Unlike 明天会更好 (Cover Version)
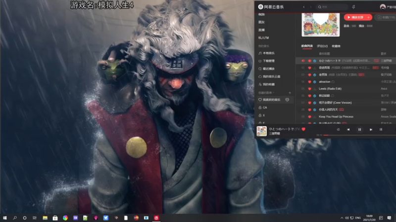The width and height of the screenshot is (396, 222). coord(310,103)
